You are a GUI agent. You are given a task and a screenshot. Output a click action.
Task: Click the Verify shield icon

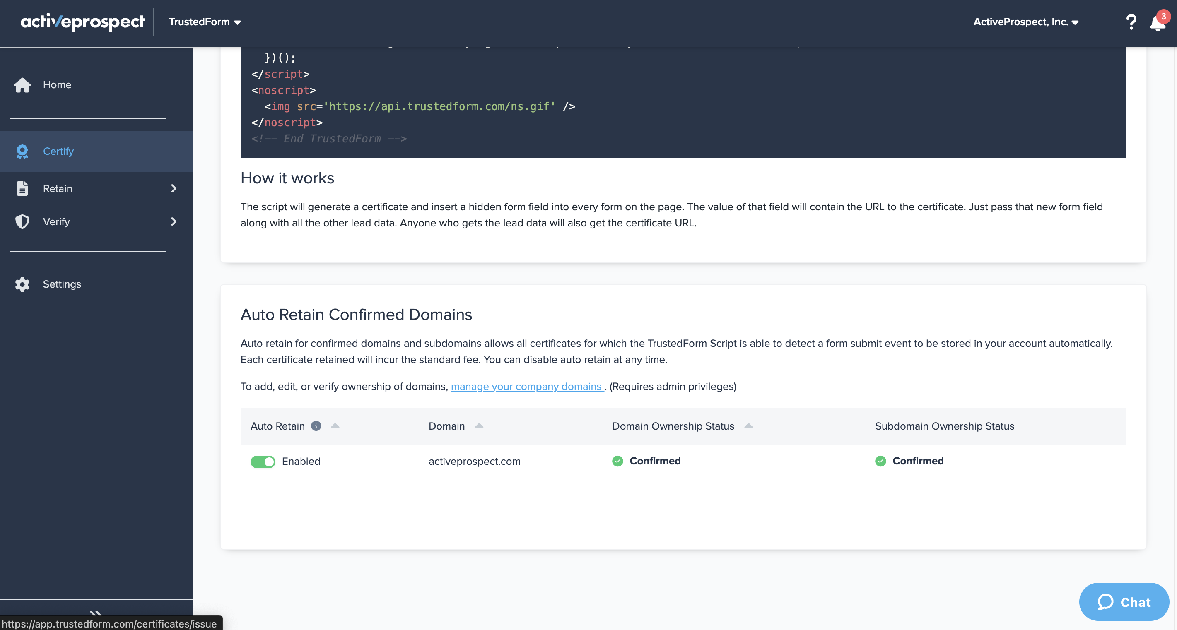pos(22,221)
